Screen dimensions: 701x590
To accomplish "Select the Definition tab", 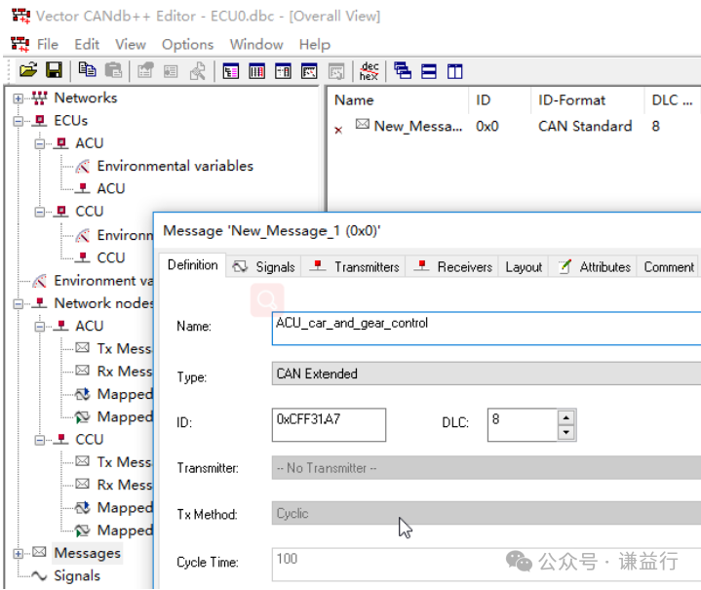I will coord(193,265).
